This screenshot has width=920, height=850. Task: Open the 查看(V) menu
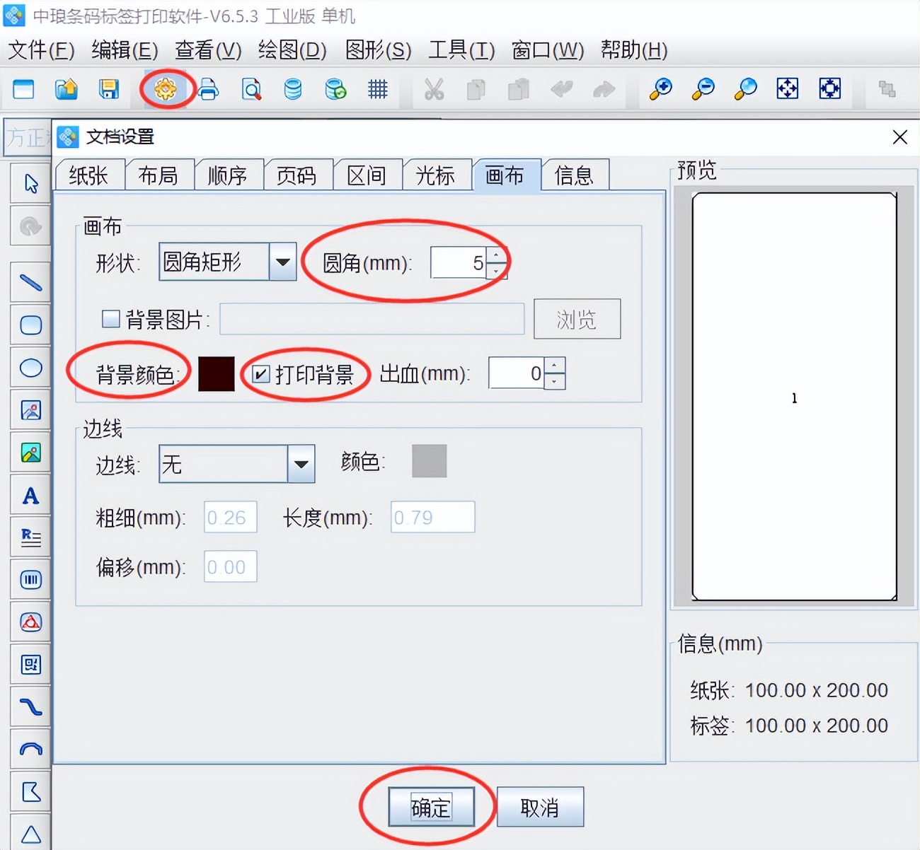point(208,50)
